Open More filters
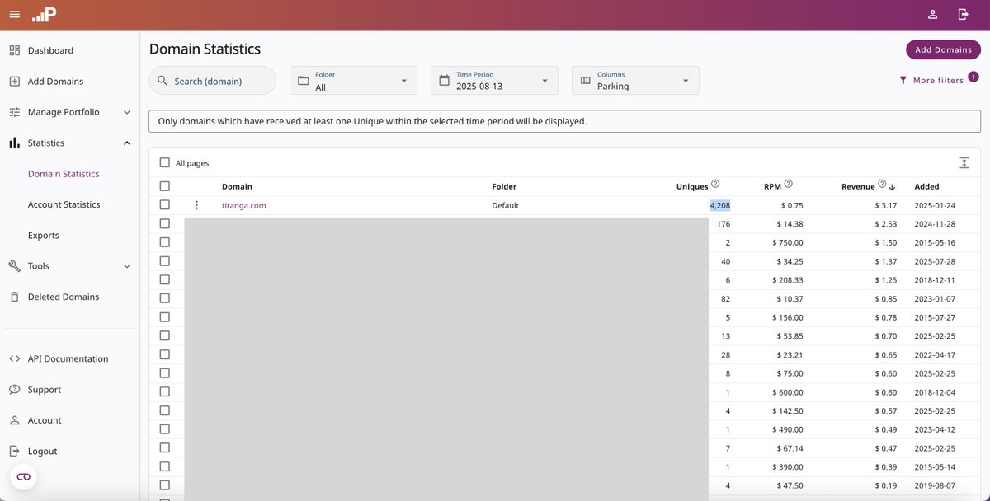The width and height of the screenshot is (990, 501). pos(938,80)
